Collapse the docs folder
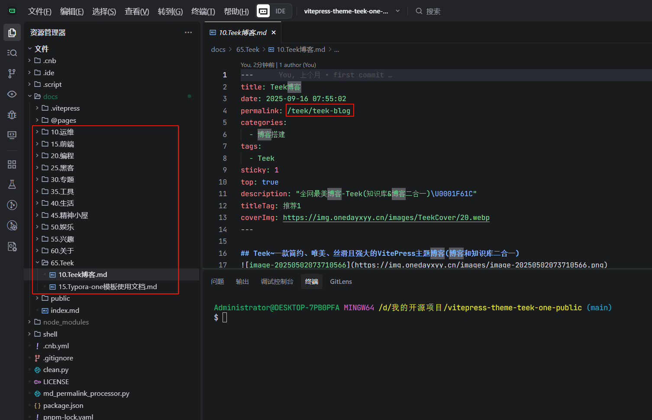652x420 pixels. [50, 96]
